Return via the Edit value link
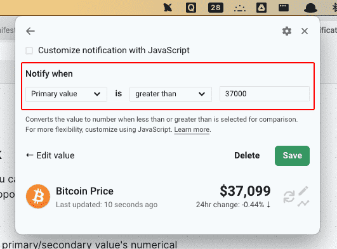 click(x=50, y=155)
